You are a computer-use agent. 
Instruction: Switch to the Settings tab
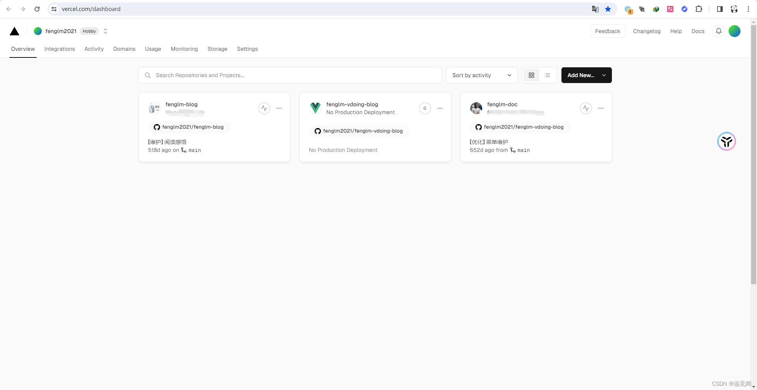pos(247,49)
